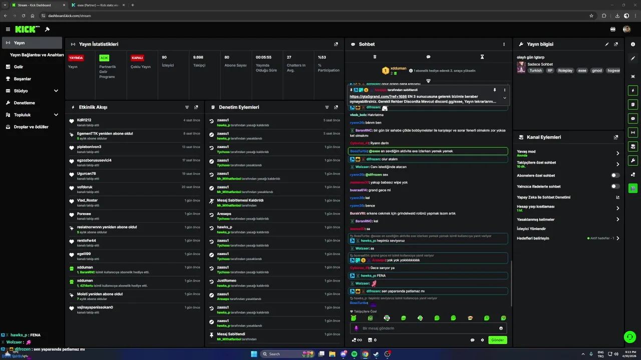Open Spotify from the Windows taskbar

click(x=354, y=354)
